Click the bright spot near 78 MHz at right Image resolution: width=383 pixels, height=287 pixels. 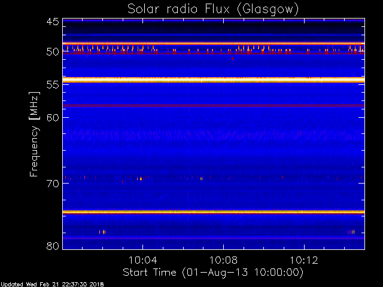351,232
